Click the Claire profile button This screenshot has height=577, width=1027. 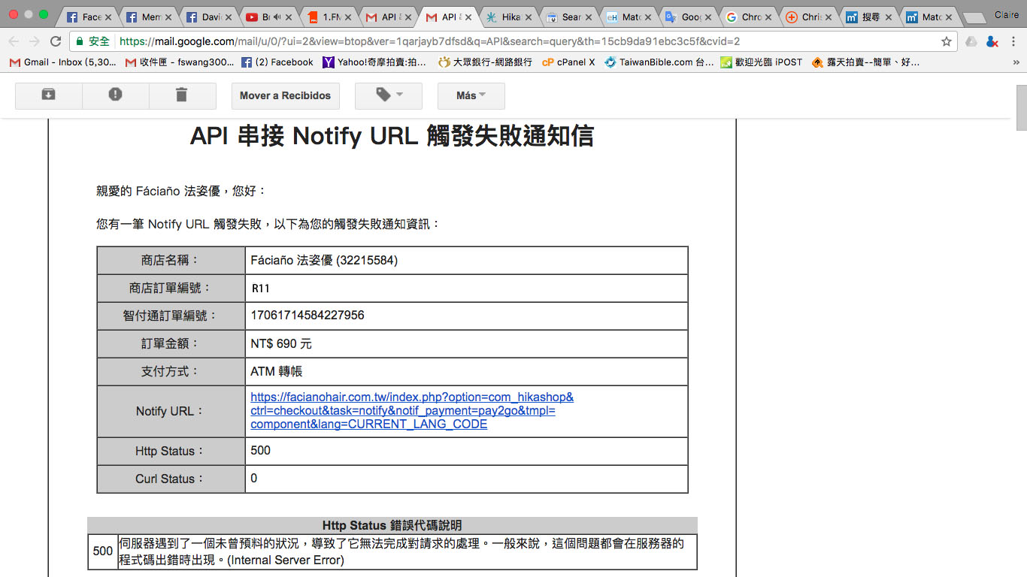coord(1006,15)
